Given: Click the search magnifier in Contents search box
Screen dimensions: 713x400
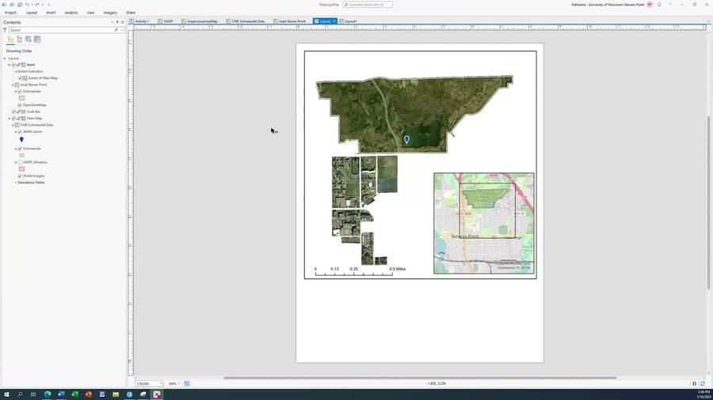Looking at the screenshot, I should click(x=116, y=30).
